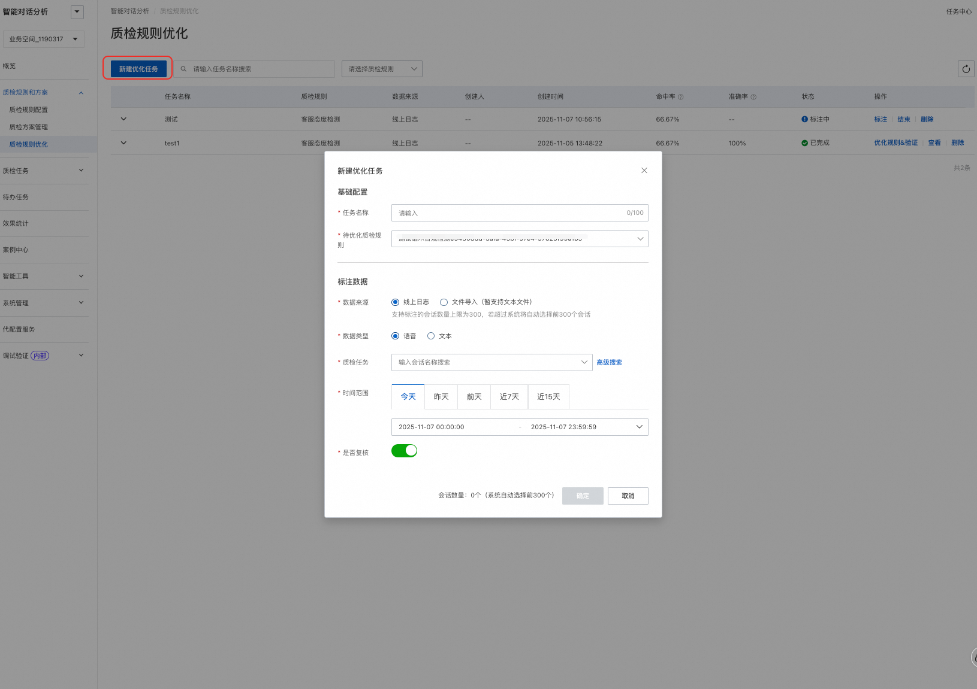Screen dimensions: 977x689
Task: Click the 标注中 status icon
Action: 804,119
